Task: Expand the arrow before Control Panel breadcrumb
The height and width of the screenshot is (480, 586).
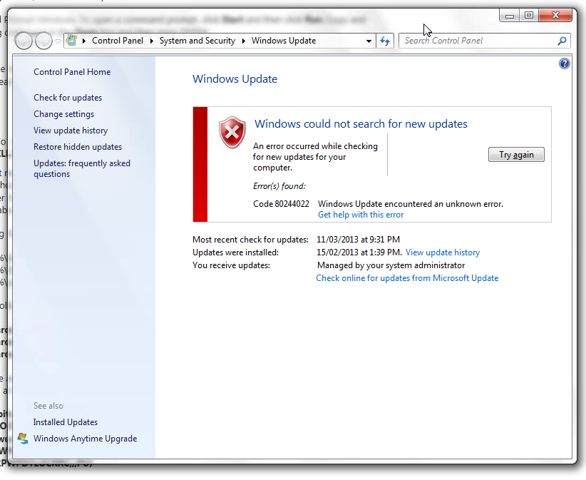Action: click(x=84, y=41)
